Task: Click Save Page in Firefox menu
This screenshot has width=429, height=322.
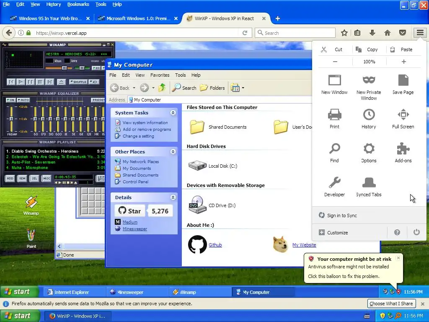Action: pyautogui.click(x=403, y=84)
